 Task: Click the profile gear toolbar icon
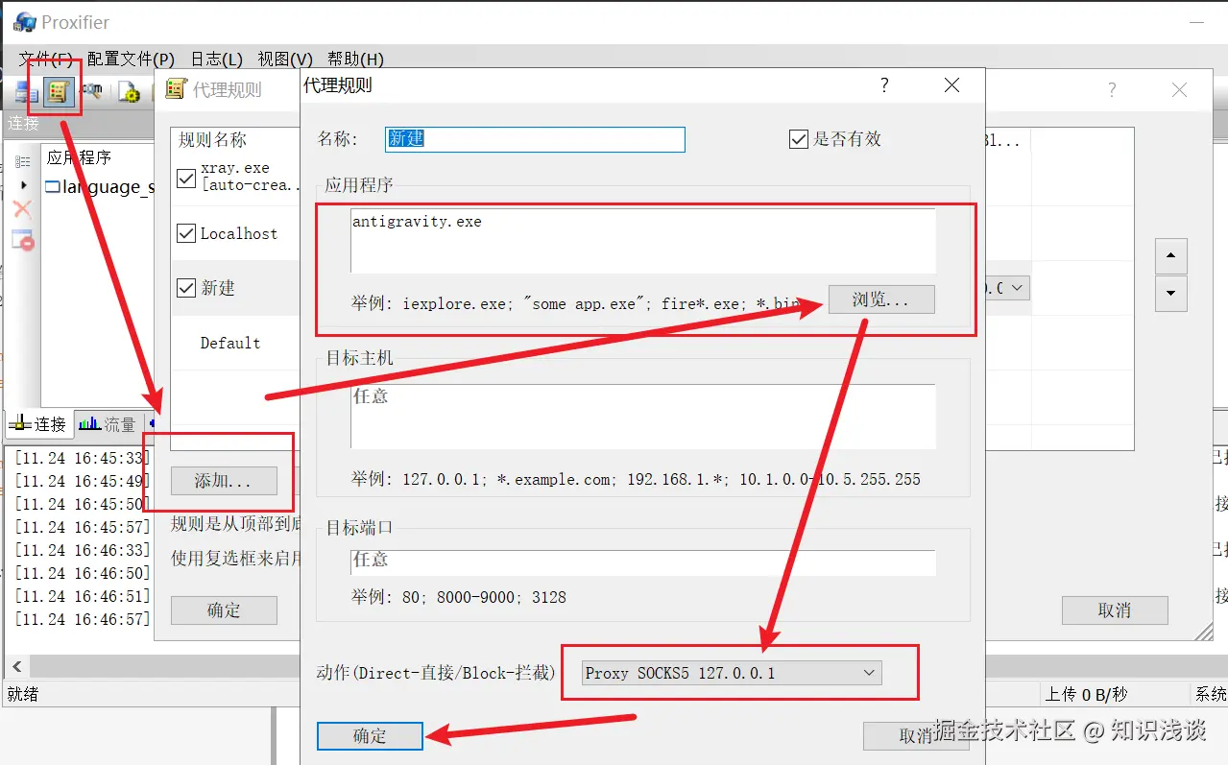click(129, 92)
